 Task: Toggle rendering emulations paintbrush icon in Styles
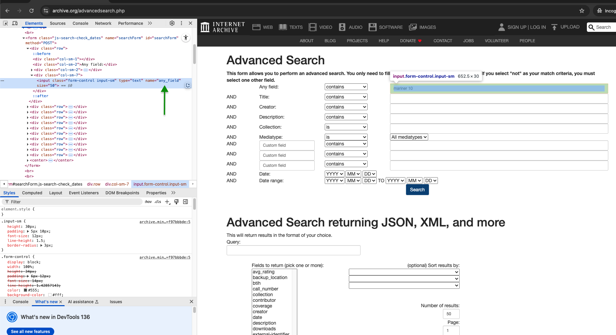[176, 202]
